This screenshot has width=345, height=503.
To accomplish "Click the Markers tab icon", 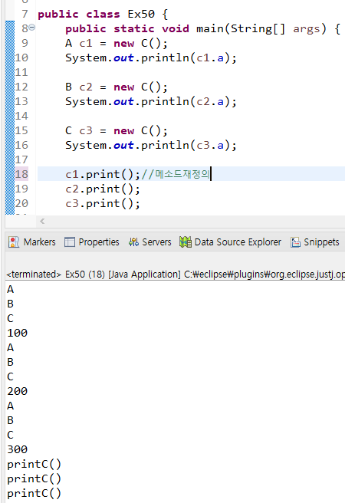I will [x=14, y=242].
